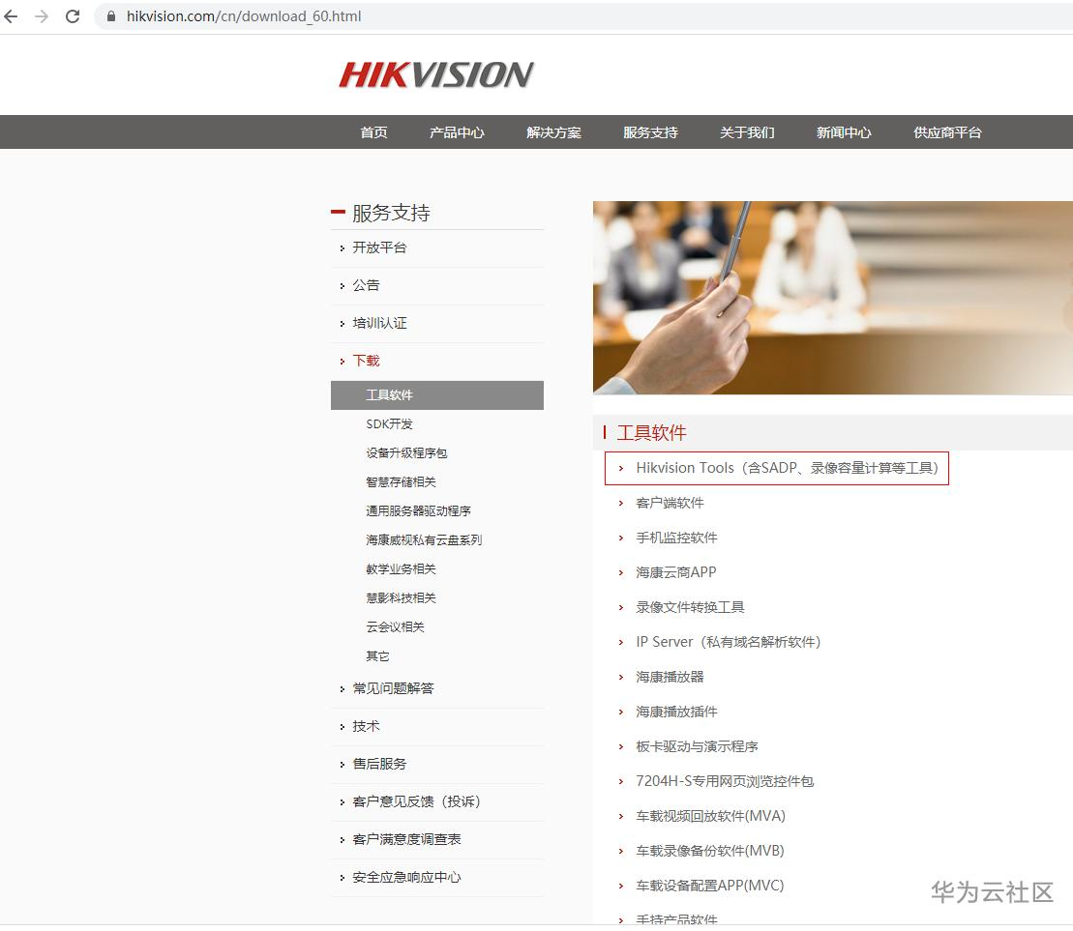
Task: Open the 车载视频回放软件(MVA) link
Action: tap(710, 816)
